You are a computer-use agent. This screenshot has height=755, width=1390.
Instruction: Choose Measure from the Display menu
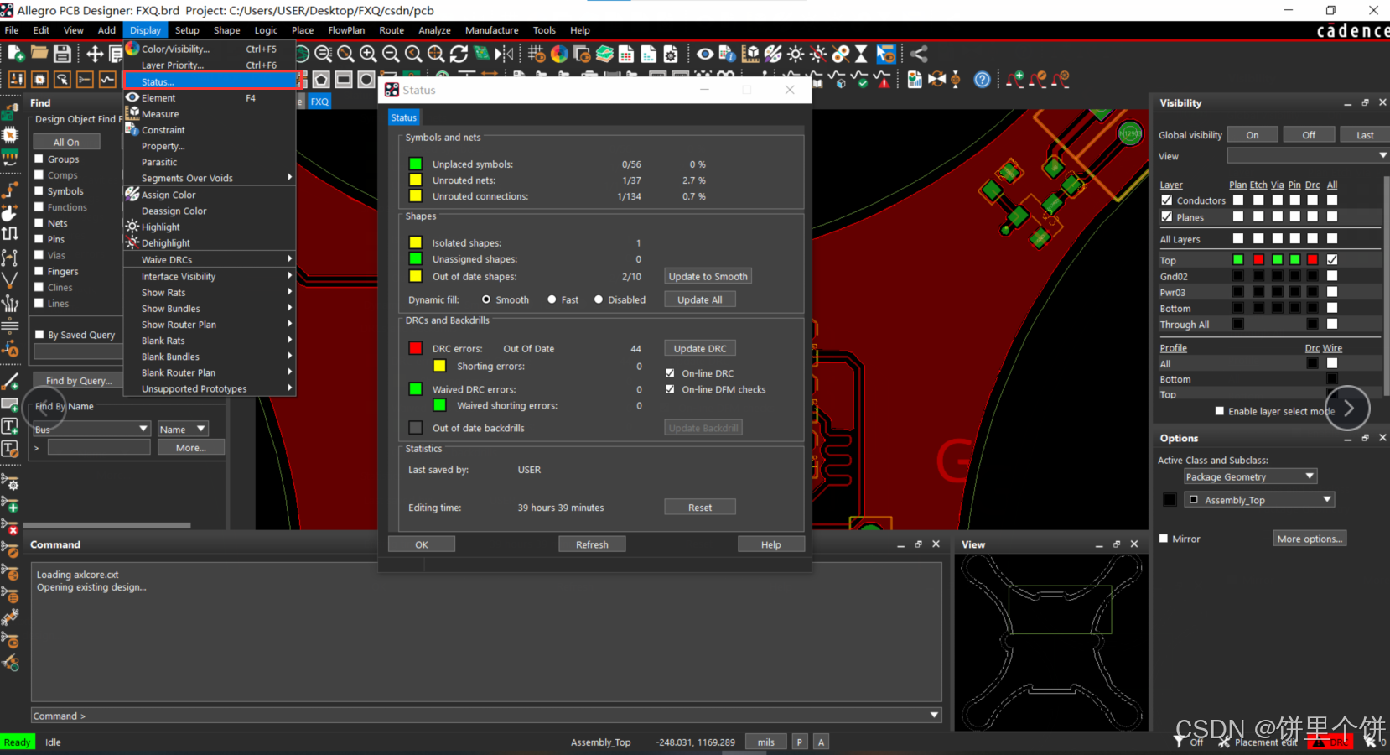pos(210,113)
